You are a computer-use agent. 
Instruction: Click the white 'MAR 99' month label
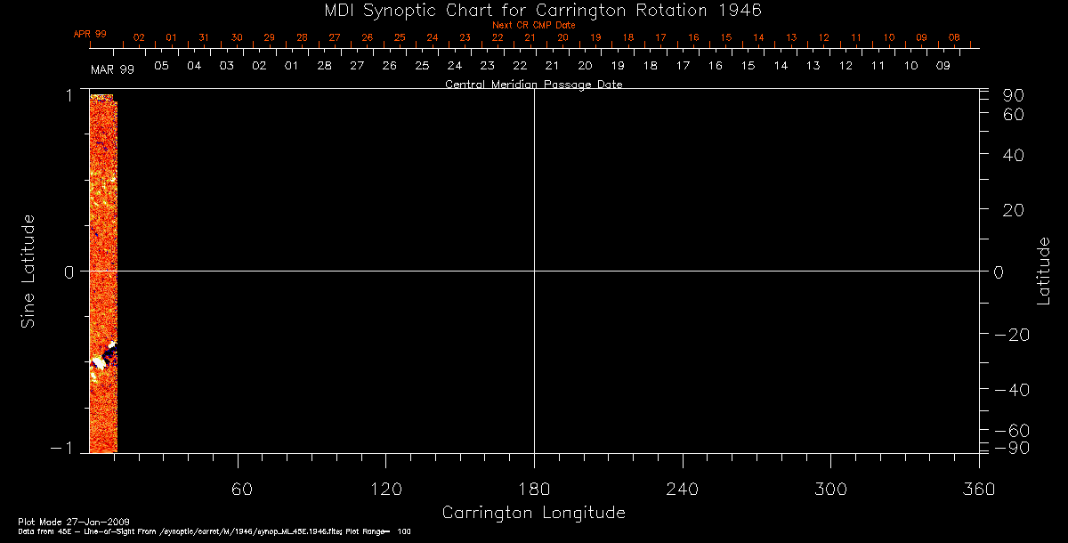(x=112, y=69)
